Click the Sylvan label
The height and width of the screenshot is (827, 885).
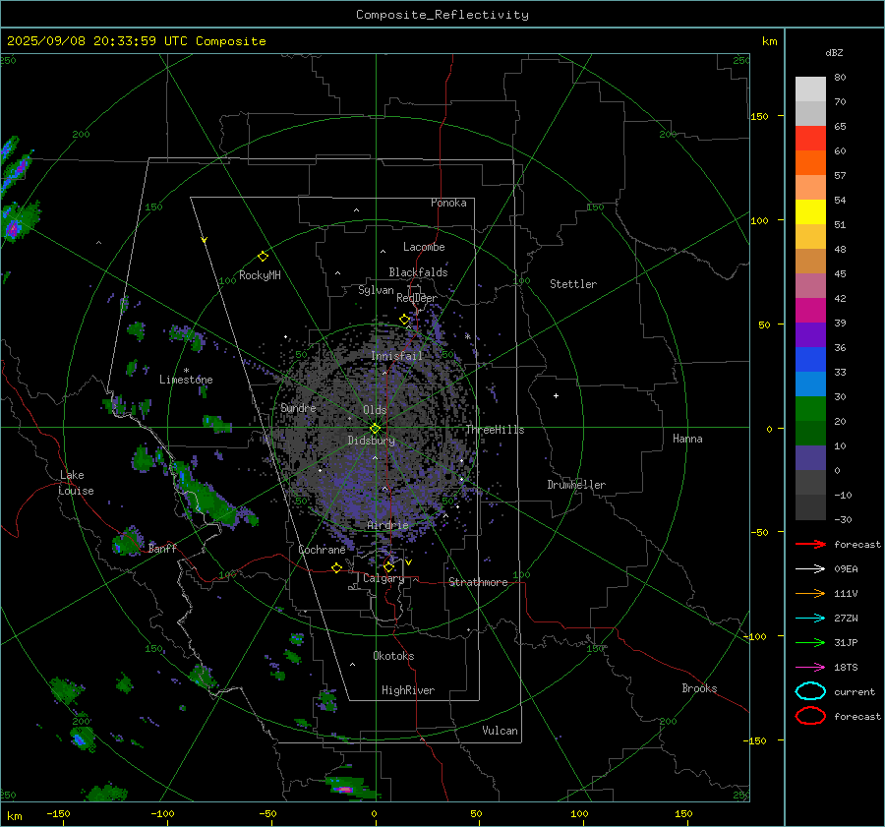tap(376, 290)
